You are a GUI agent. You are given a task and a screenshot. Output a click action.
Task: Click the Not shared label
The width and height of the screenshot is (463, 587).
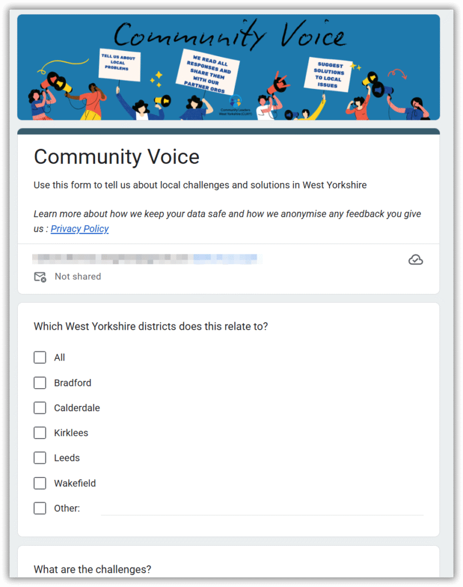(78, 276)
